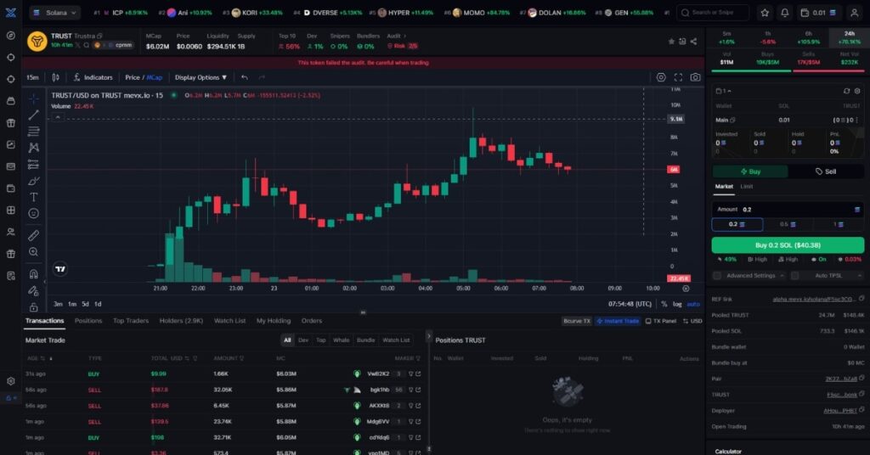Screen dimensions: 870x455
Task: Open the notifications bell
Action: (x=784, y=13)
